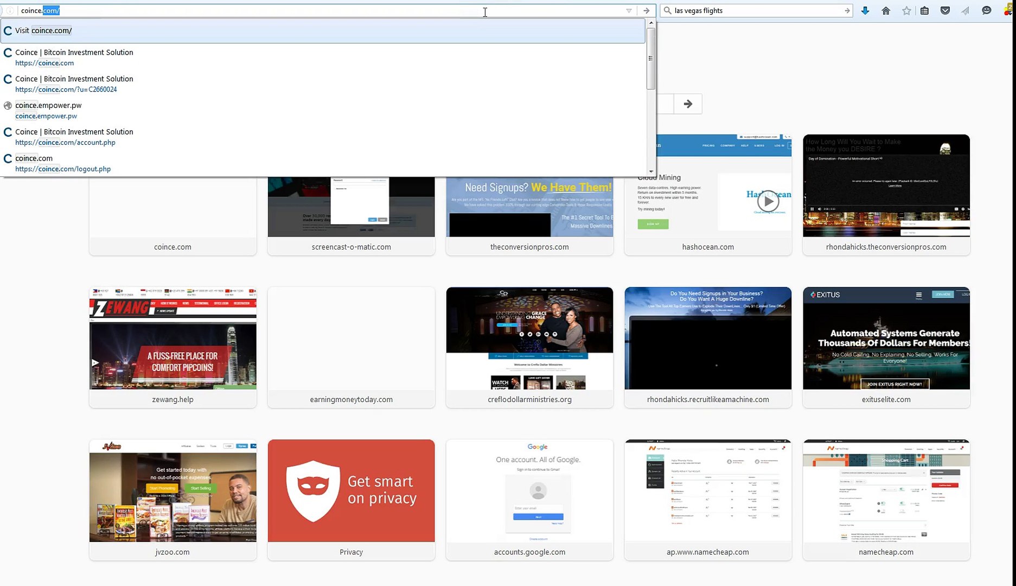1016x586 pixels.
Task: Open the hashocean.com tile
Action: (x=708, y=195)
